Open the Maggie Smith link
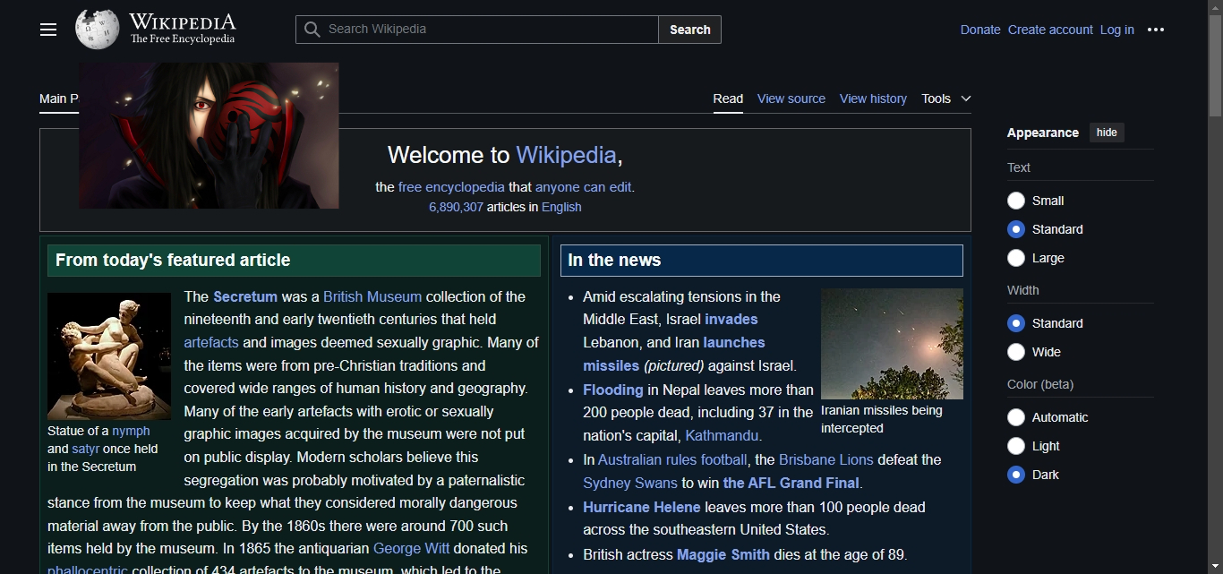1223x574 pixels. (723, 554)
